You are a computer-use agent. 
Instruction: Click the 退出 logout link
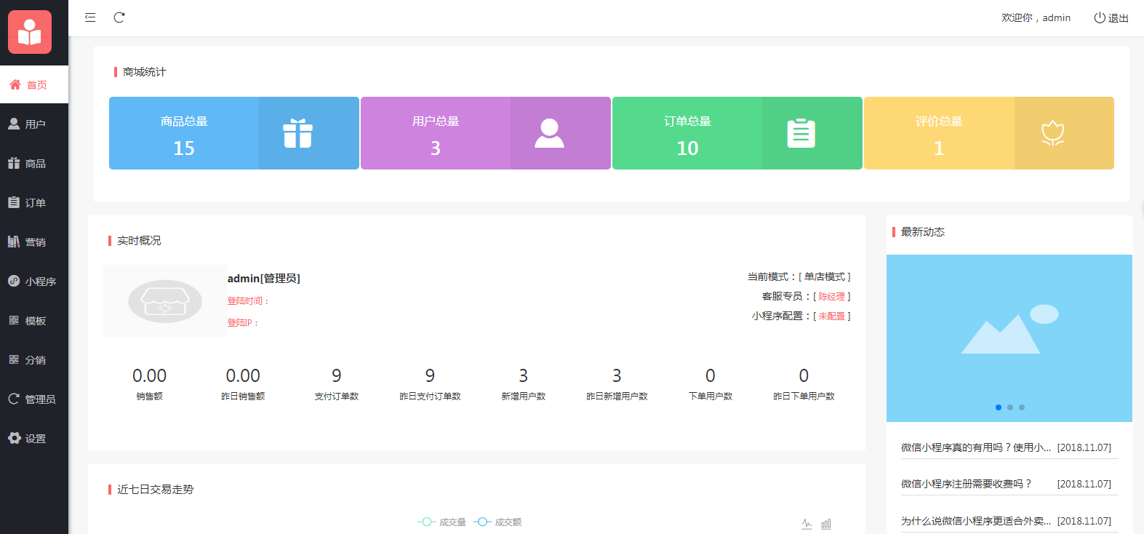[1111, 17]
